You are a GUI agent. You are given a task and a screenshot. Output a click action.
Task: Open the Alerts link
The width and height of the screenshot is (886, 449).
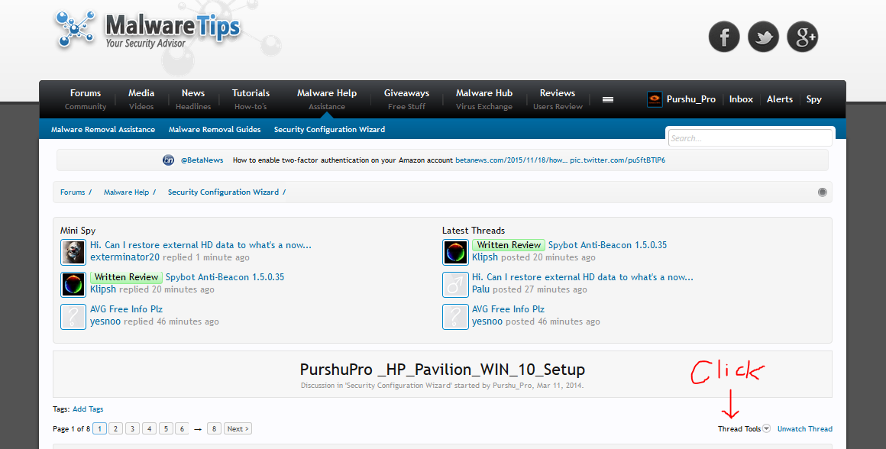pos(780,99)
